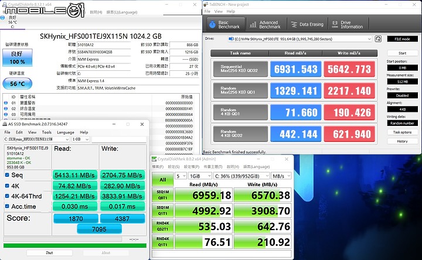Click the drive icon in TxBENCH Drive selector

(x=231, y=39)
